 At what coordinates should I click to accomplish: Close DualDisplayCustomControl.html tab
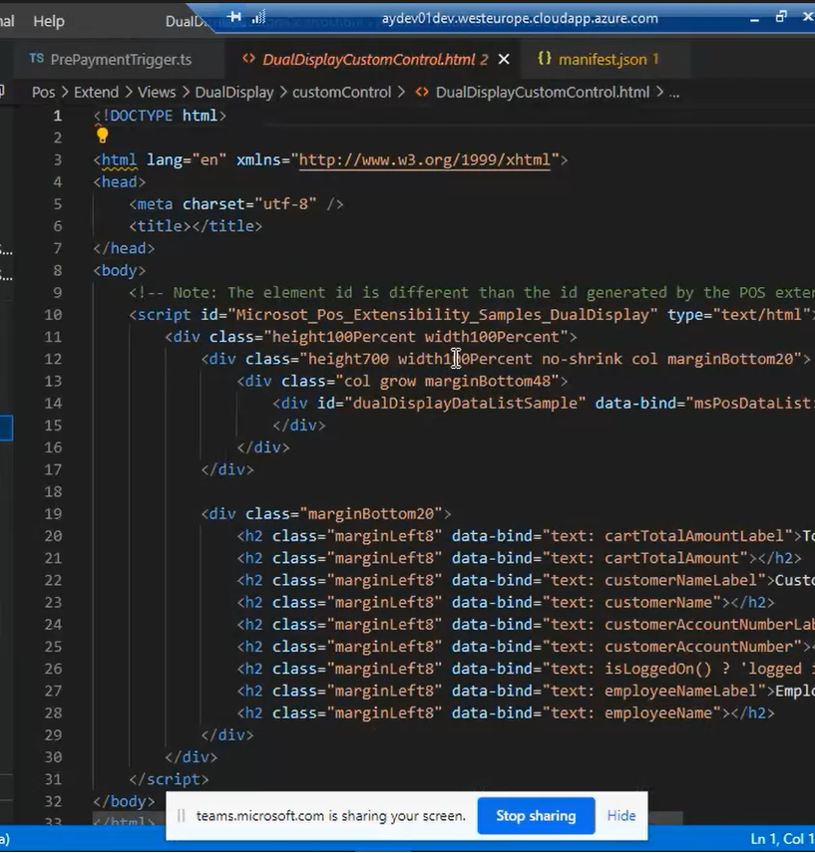[x=504, y=59]
